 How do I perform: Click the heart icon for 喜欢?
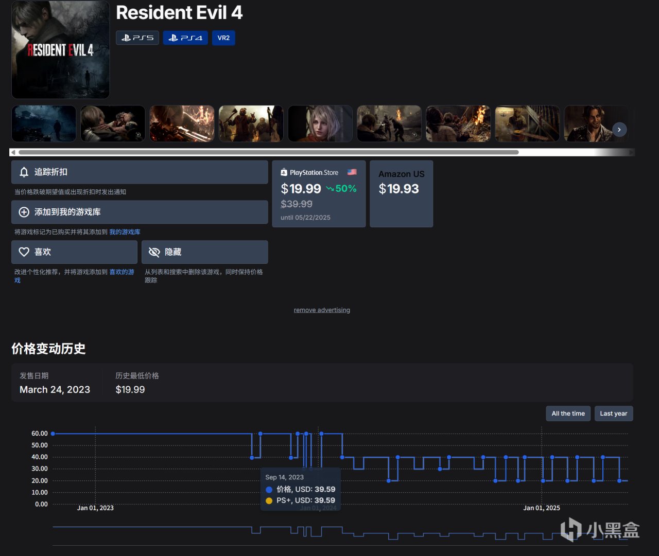tap(24, 252)
